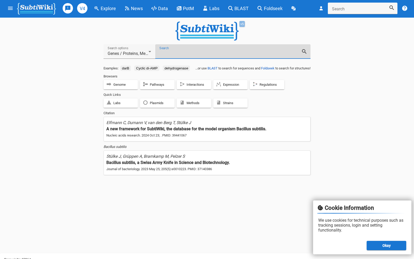Open the Pathways browser

click(157, 85)
